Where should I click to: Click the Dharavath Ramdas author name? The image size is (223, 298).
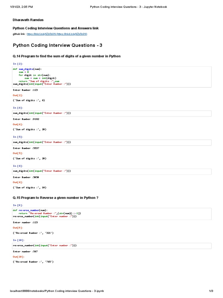point(28,20)
